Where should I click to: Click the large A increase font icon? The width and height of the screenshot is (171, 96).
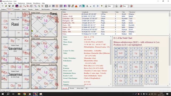87,6
